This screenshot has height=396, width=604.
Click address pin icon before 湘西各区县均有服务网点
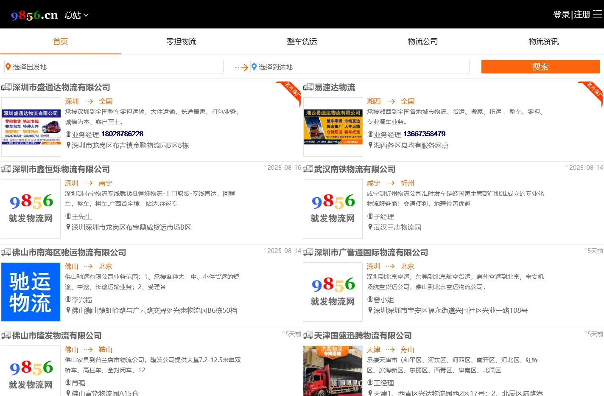pyautogui.click(x=370, y=145)
